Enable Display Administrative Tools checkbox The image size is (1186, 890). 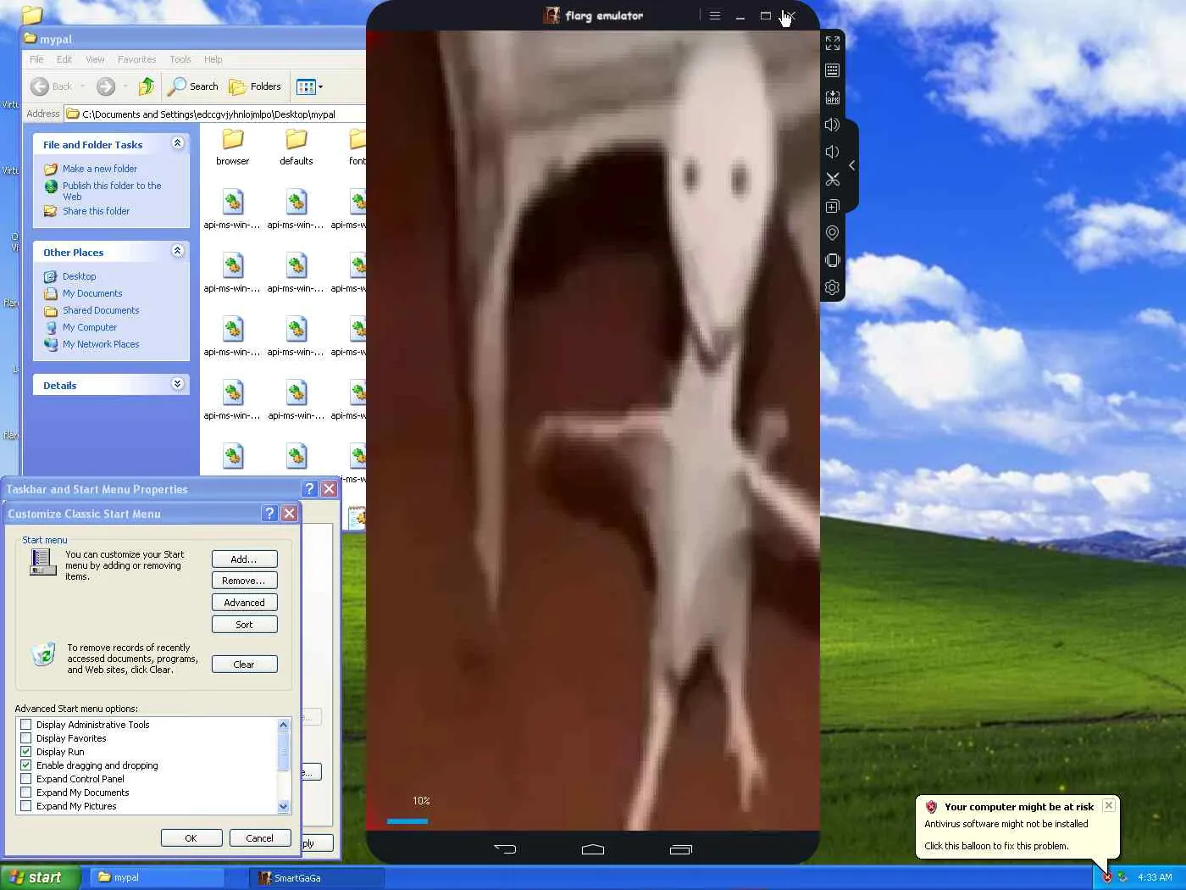[26, 725]
